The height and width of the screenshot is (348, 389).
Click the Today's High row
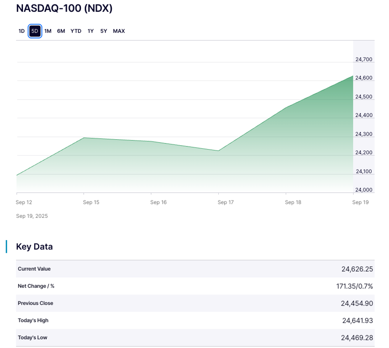pos(33,320)
